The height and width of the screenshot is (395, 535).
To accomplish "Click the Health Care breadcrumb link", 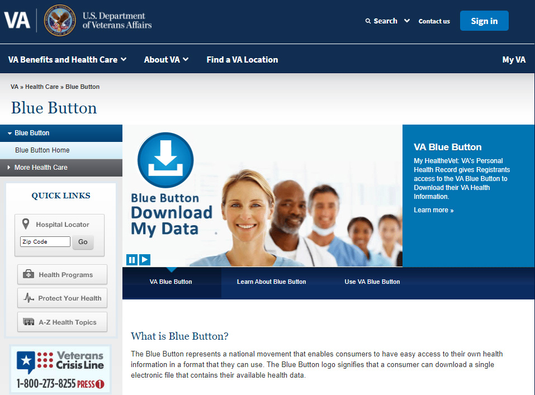I will [x=41, y=87].
